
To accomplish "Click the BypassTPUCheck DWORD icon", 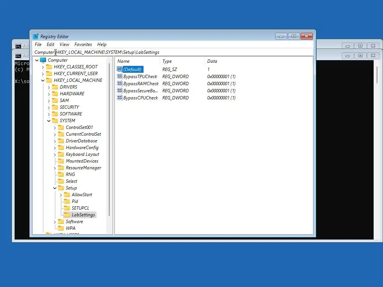I will click(x=119, y=76).
